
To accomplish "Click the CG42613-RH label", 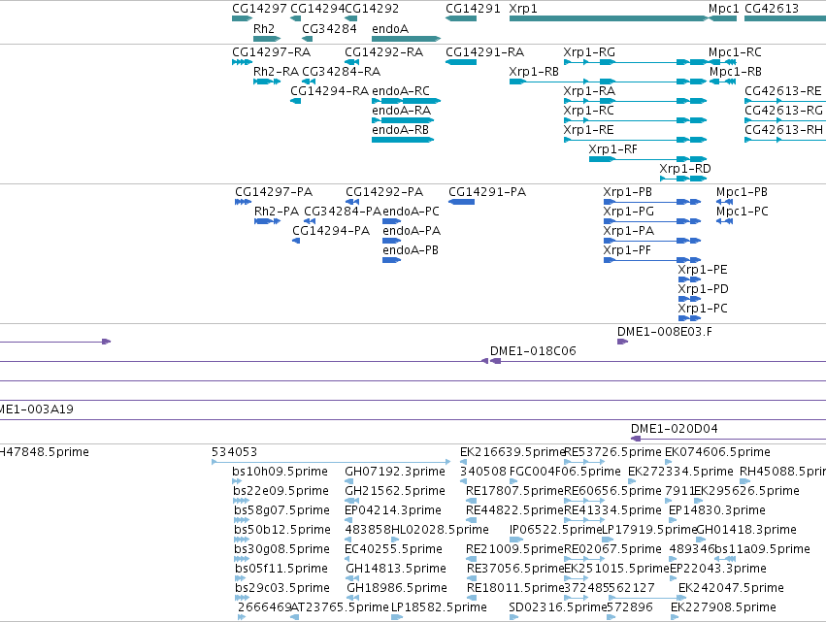I will 784,130.
